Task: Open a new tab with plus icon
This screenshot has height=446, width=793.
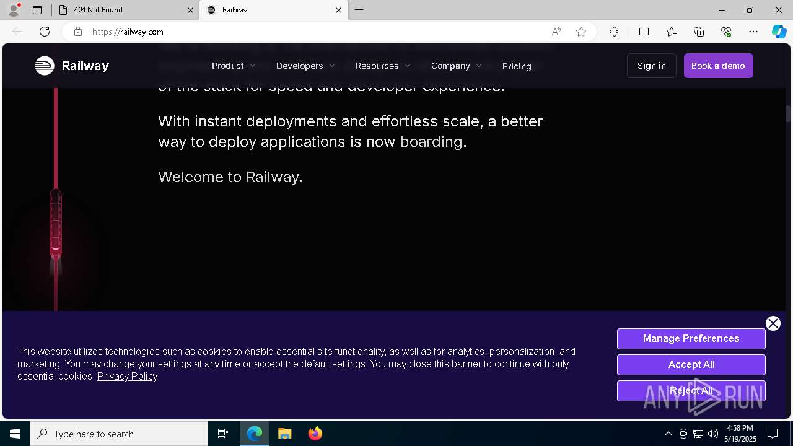Action: [x=359, y=10]
